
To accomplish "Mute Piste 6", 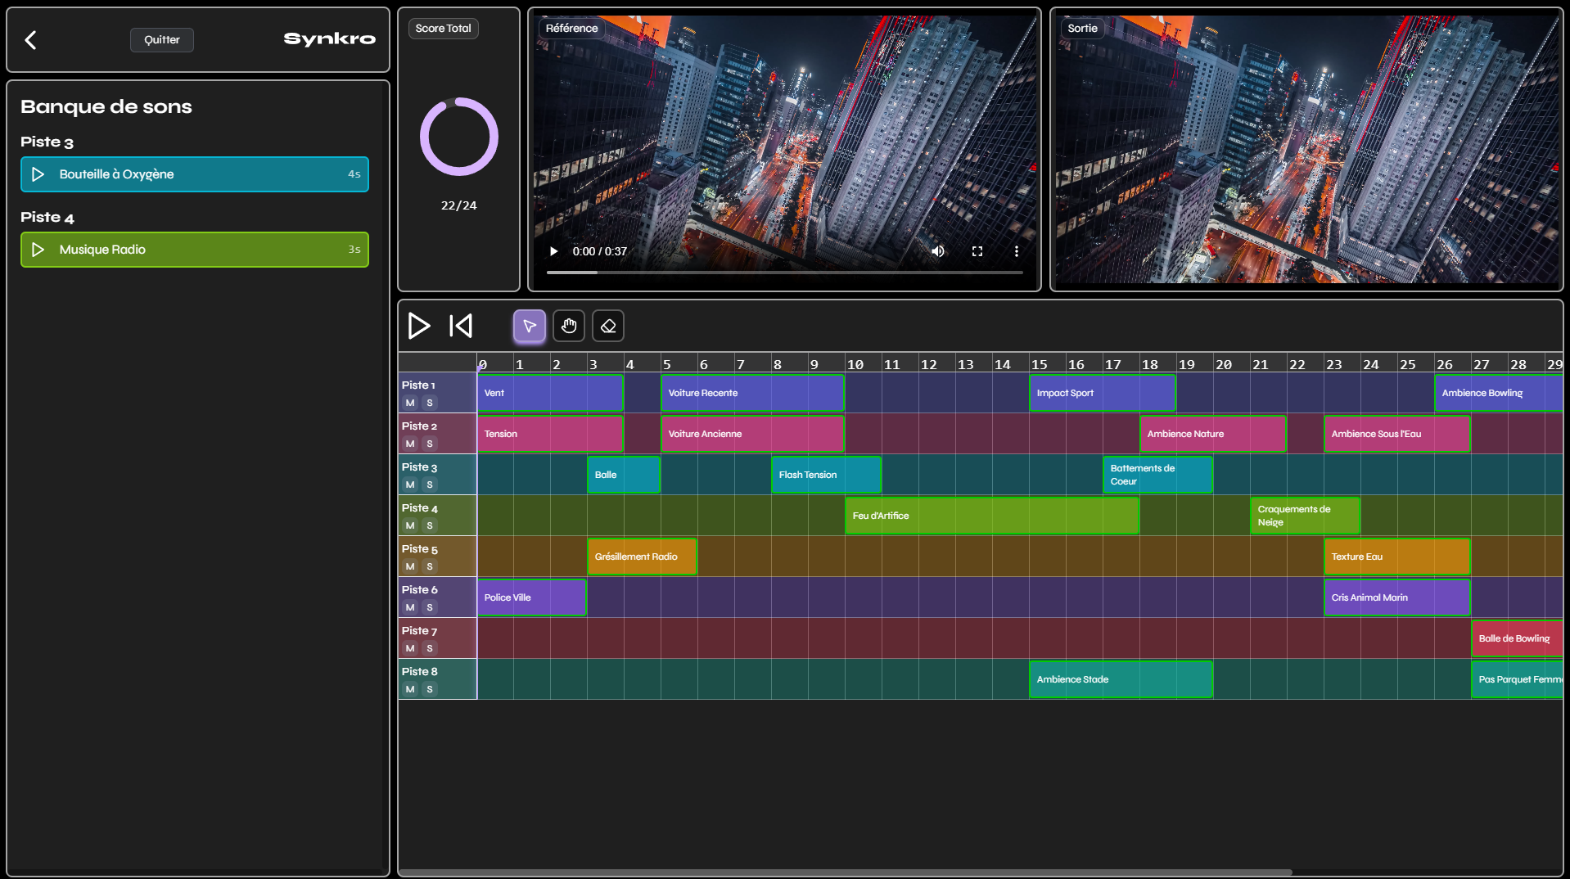I will pos(410,607).
